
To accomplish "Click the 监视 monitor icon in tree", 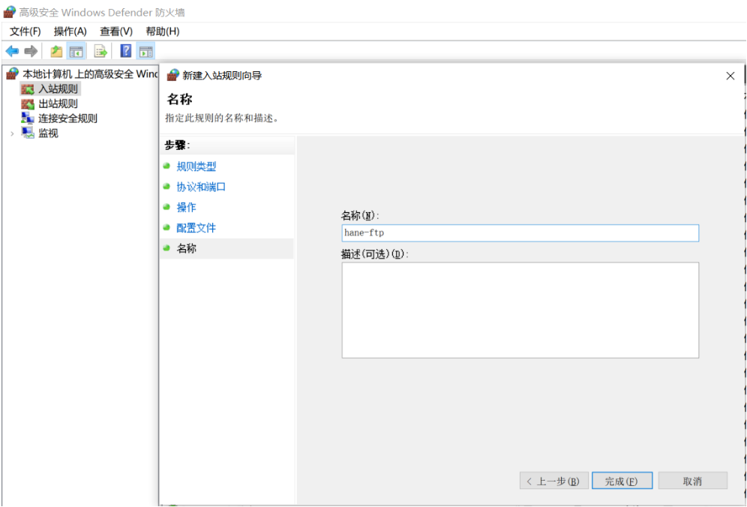I will 28,133.
